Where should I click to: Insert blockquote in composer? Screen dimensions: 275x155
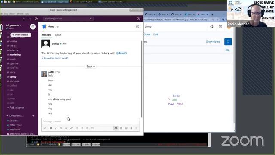pos(87,128)
